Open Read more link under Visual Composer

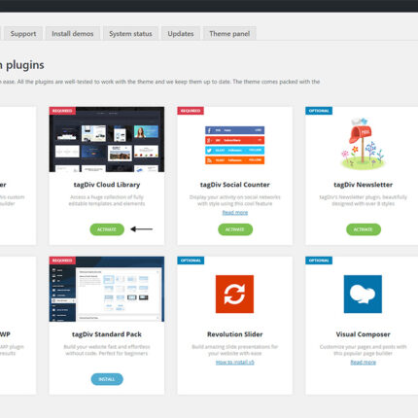point(364,363)
